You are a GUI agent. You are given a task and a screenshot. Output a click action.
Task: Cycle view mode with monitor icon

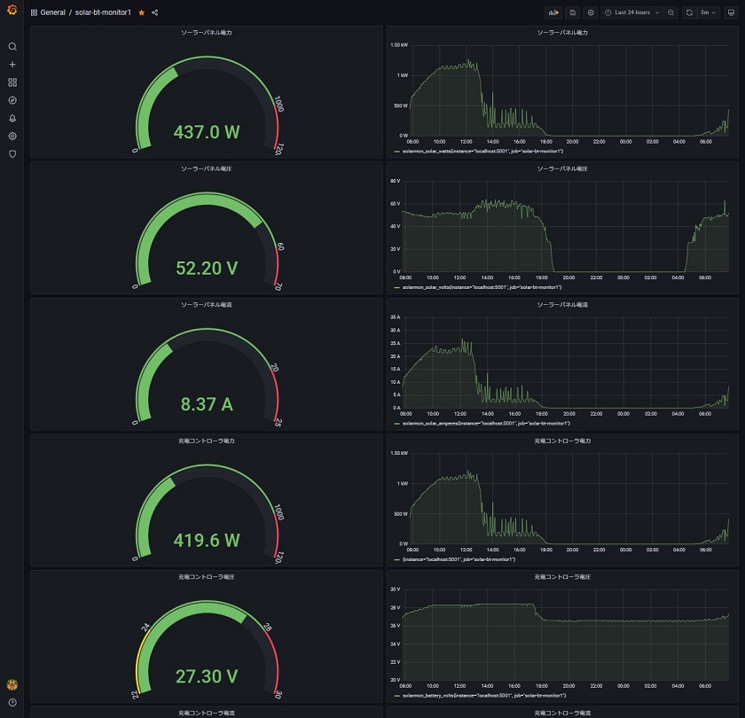(731, 12)
